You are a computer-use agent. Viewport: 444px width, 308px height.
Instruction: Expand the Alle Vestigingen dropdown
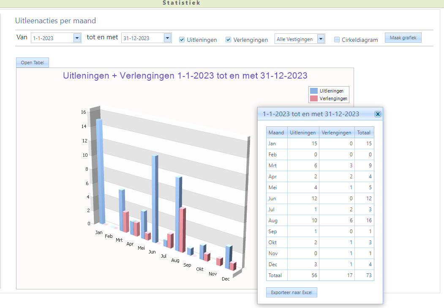321,39
